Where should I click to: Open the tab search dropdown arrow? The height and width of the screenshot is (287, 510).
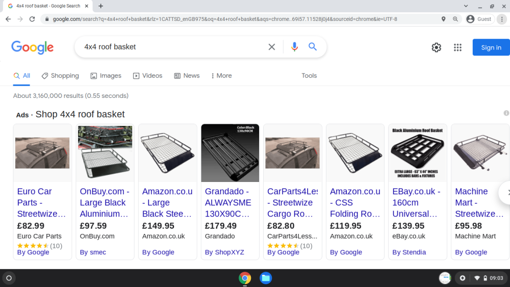[466, 6]
